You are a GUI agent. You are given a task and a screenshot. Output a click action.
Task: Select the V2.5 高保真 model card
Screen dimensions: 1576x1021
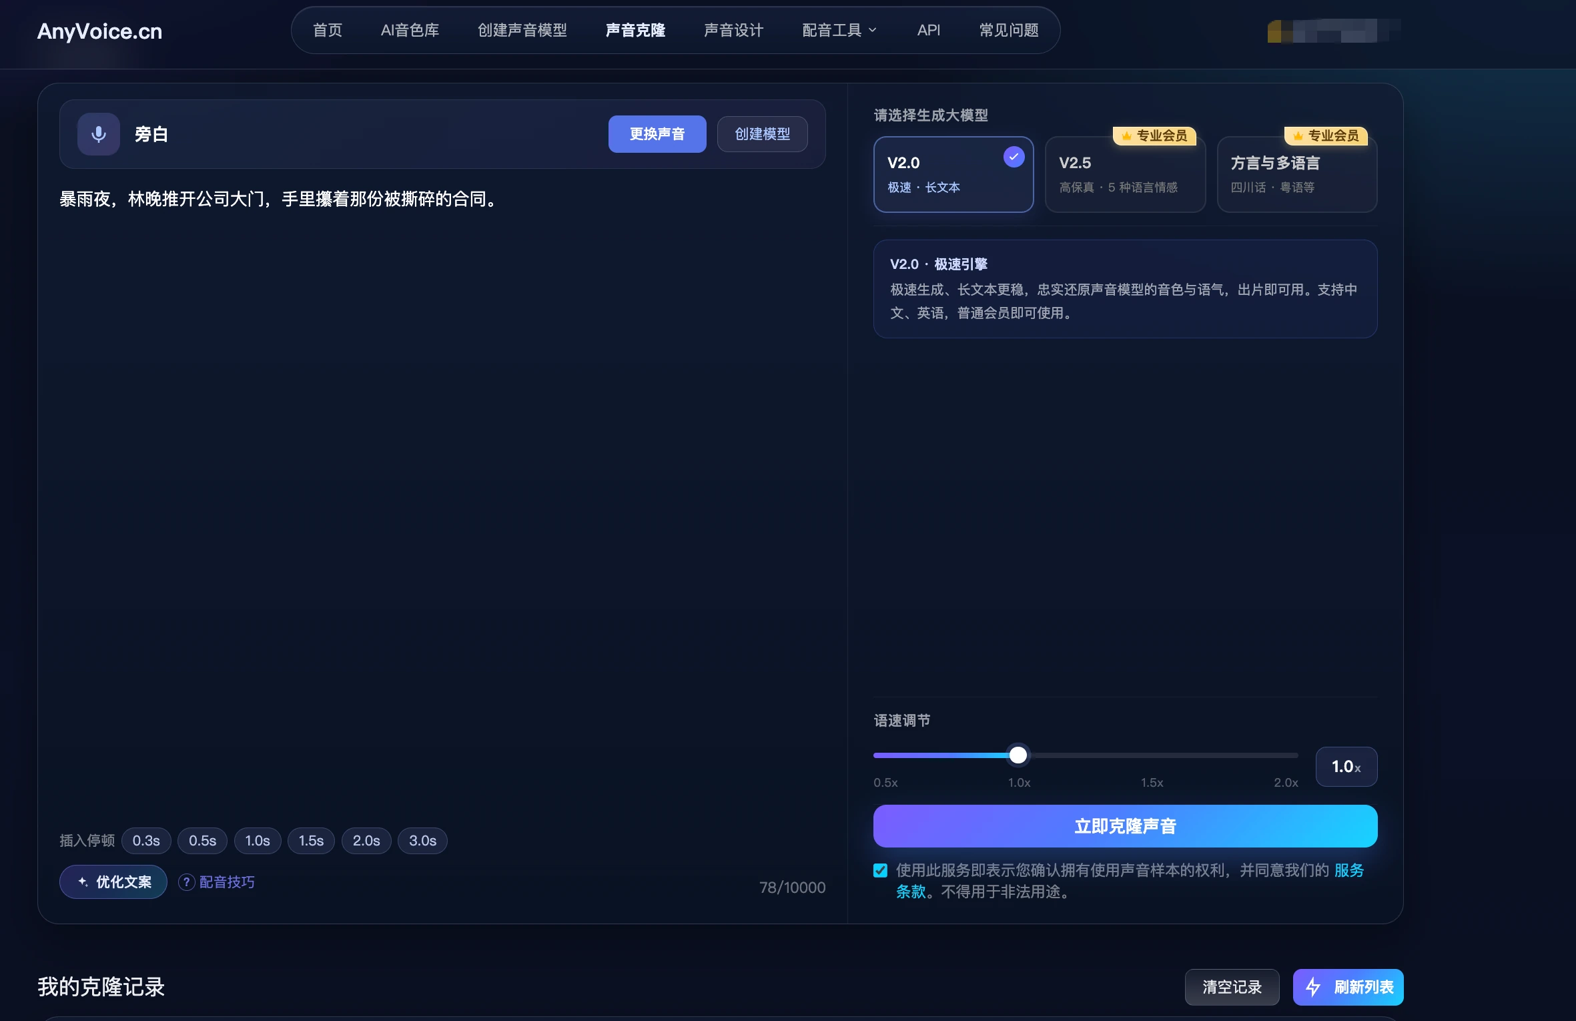click(x=1125, y=174)
